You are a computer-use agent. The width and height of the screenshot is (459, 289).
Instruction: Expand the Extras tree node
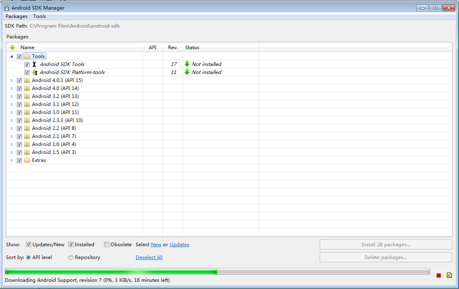coord(12,160)
